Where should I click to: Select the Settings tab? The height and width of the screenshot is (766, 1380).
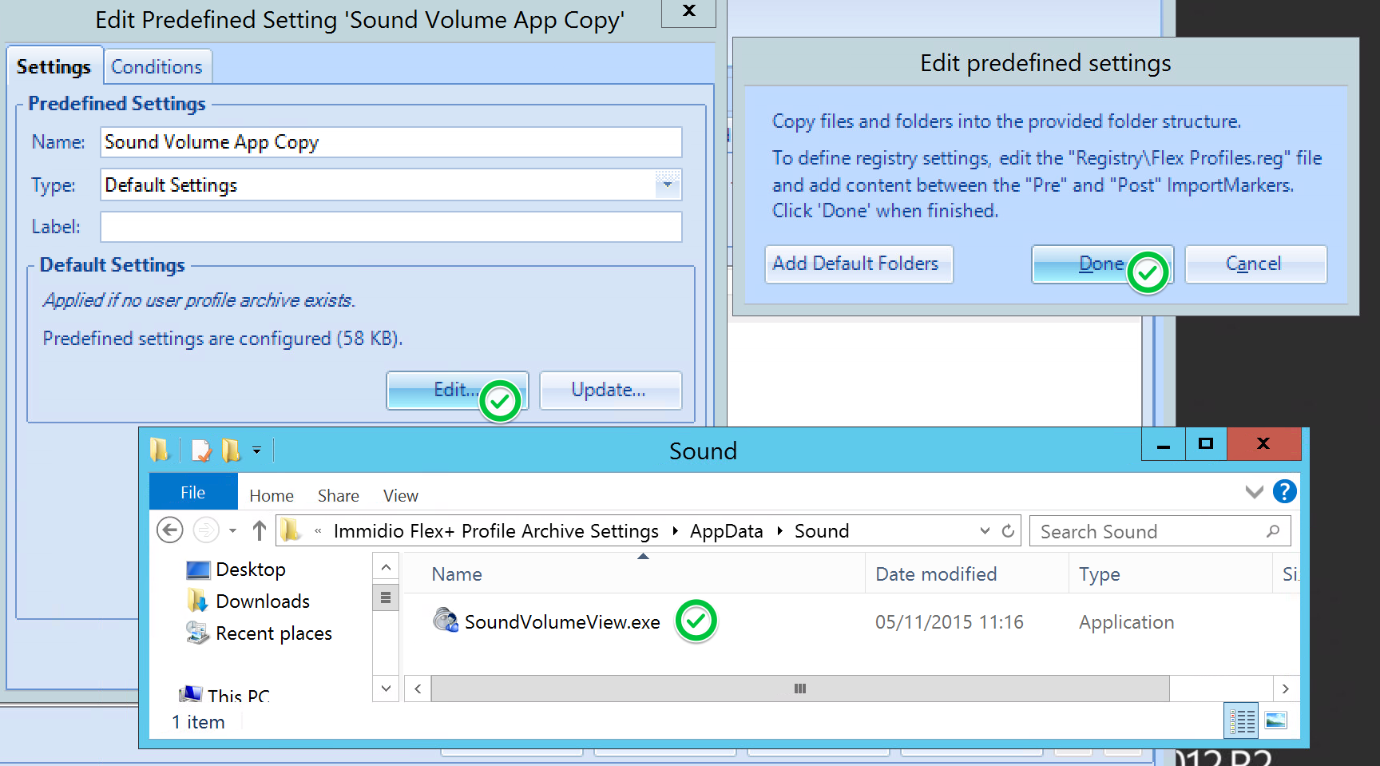pyautogui.click(x=54, y=67)
